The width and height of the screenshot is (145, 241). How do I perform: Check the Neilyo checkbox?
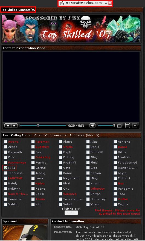[x=33, y=184]
